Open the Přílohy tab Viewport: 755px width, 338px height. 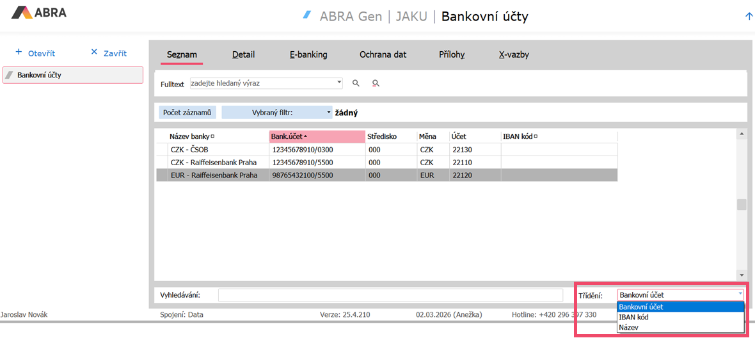(451, 54)
